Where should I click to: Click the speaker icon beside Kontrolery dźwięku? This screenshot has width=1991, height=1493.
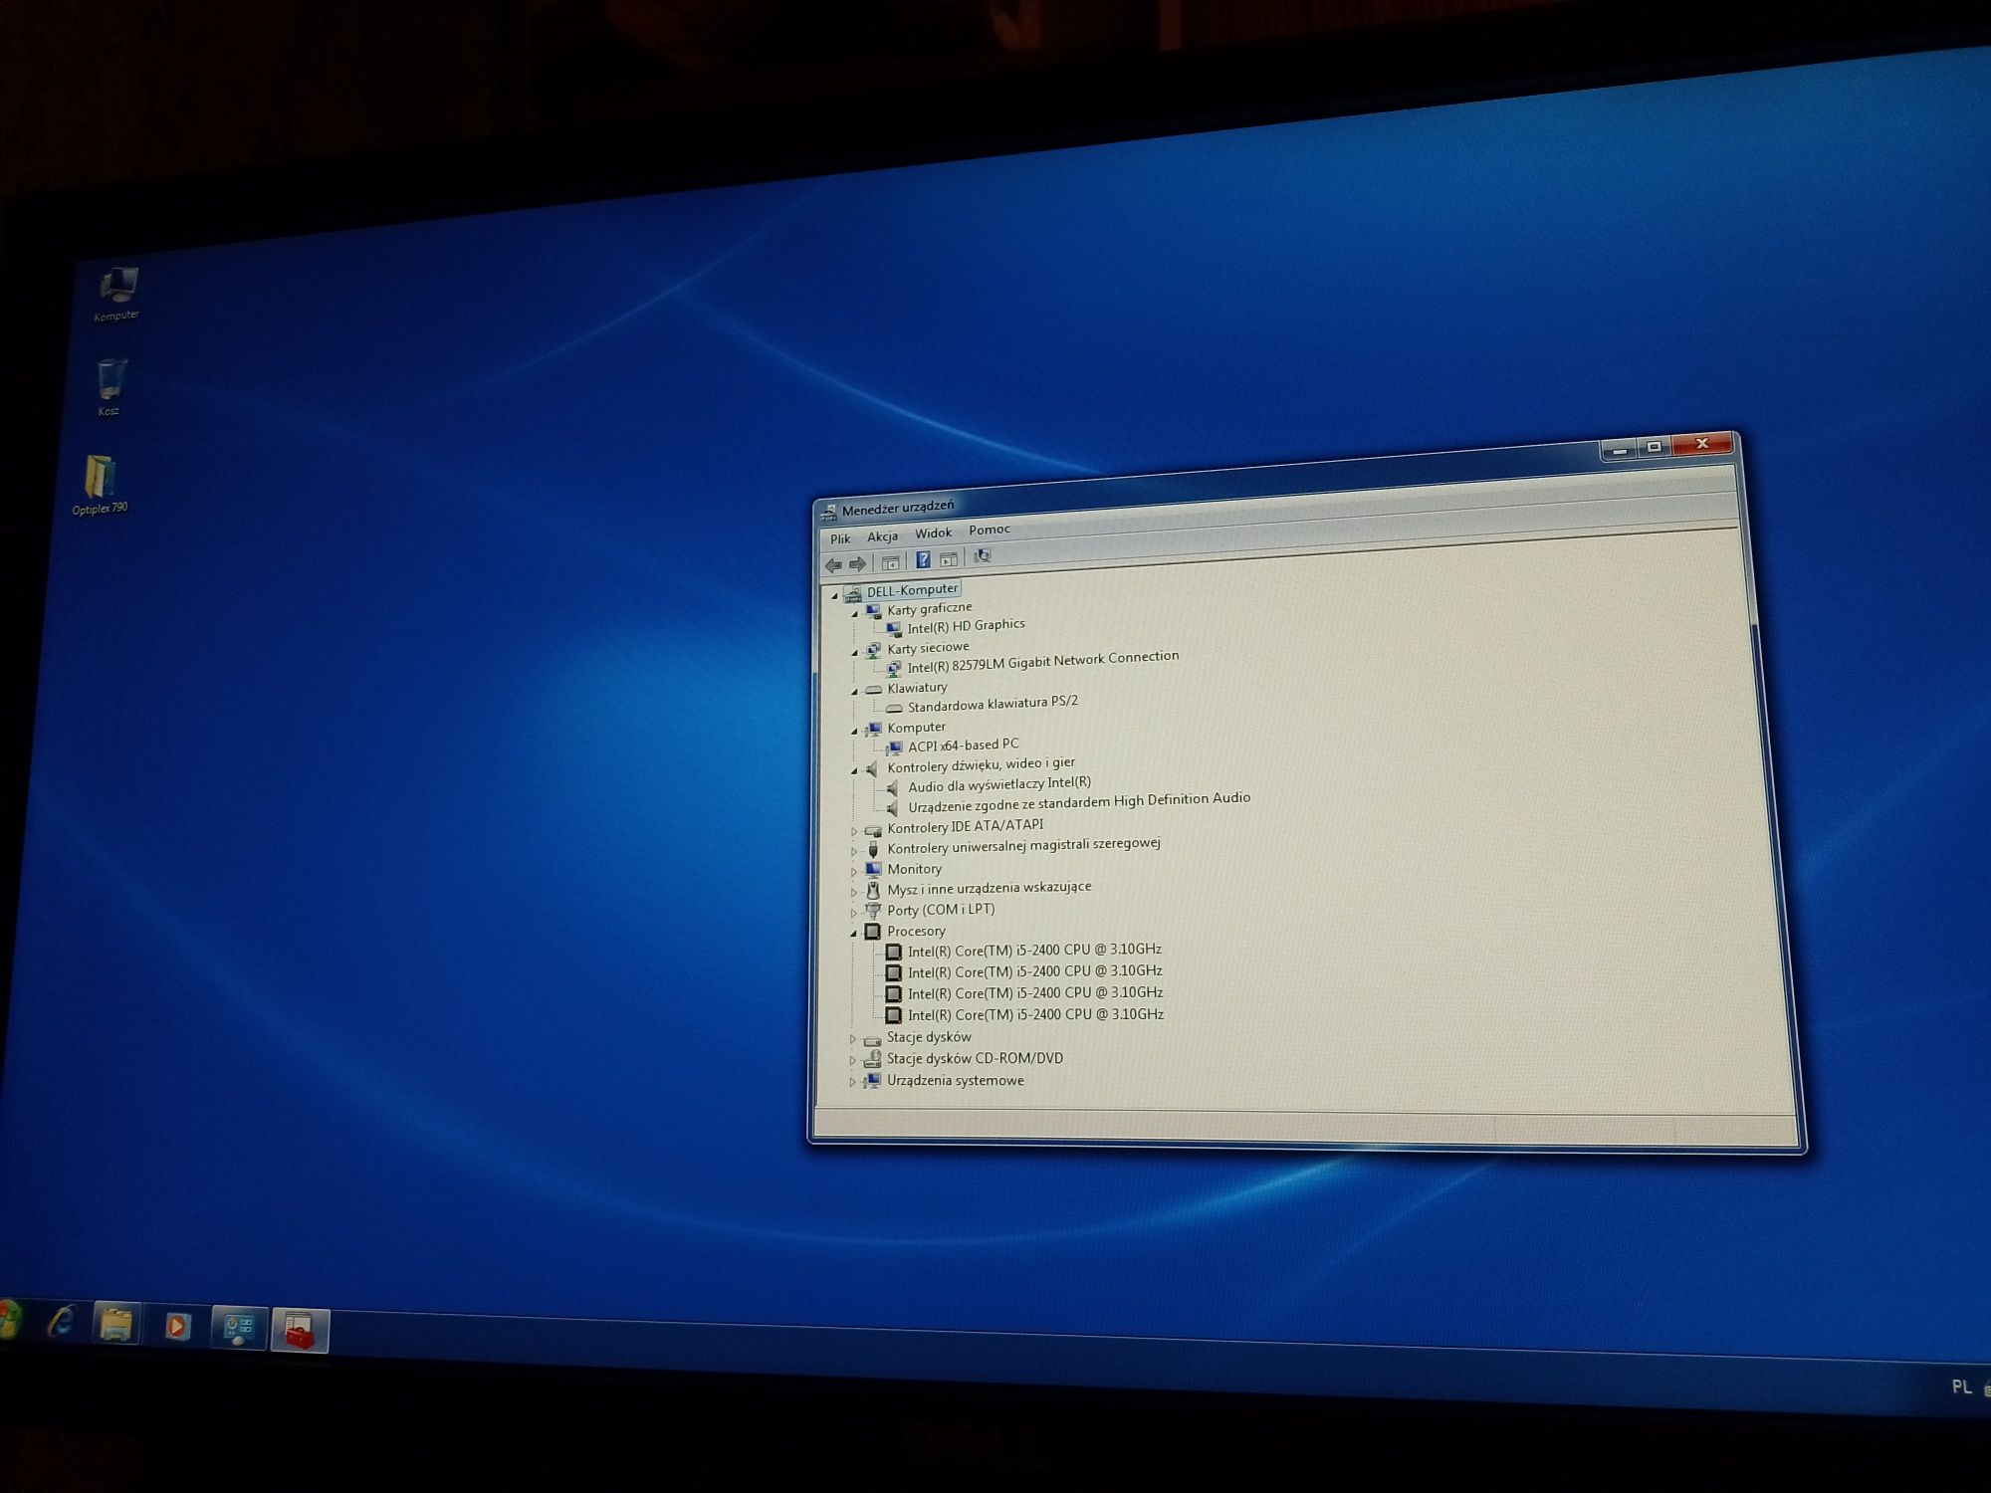[x=872, y=768]
